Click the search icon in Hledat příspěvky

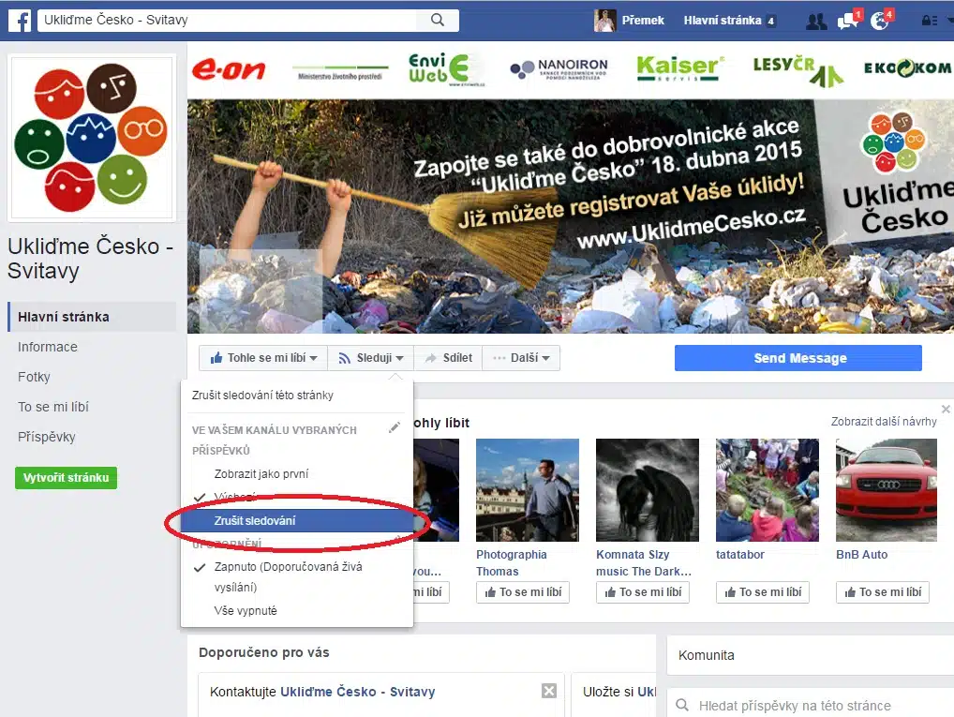click(682, 705)
